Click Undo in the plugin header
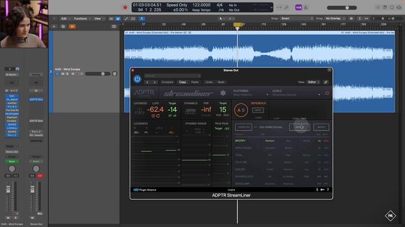Viewport: 405px width, 227px height. tap(209, 82)
